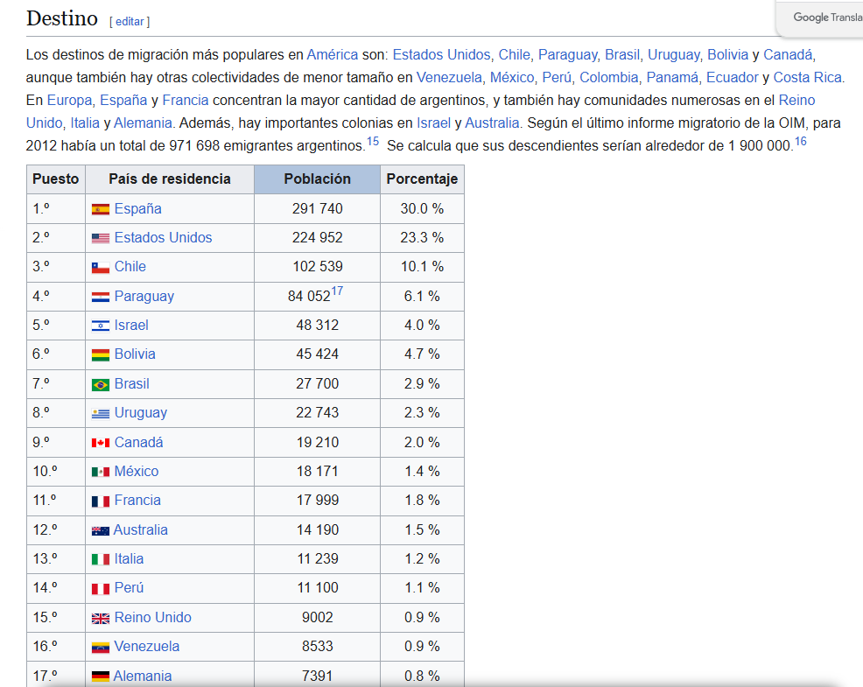Click the France flag icon
Viewport: 863px width, 687px height.
(x=100, y=501)
